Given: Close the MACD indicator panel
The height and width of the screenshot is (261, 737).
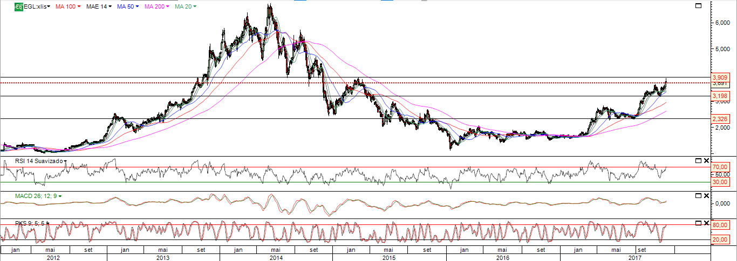Looking at the screenshot, I should [706, 195].
